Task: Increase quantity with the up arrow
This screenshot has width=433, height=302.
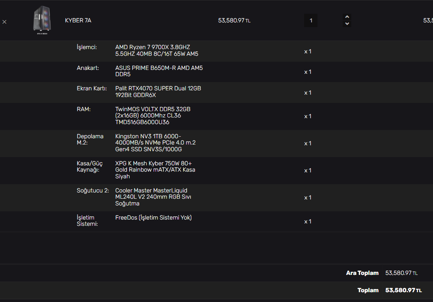Action: coord(347,17)
